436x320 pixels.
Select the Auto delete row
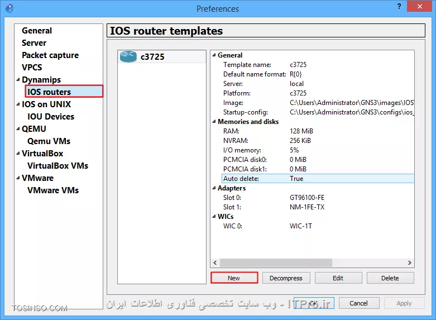click(318, 178)
